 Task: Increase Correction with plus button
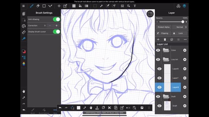tap(56, 26)
